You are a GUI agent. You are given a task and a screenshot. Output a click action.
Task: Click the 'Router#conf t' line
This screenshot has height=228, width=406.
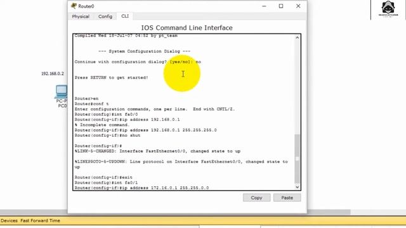pos(91,104)
